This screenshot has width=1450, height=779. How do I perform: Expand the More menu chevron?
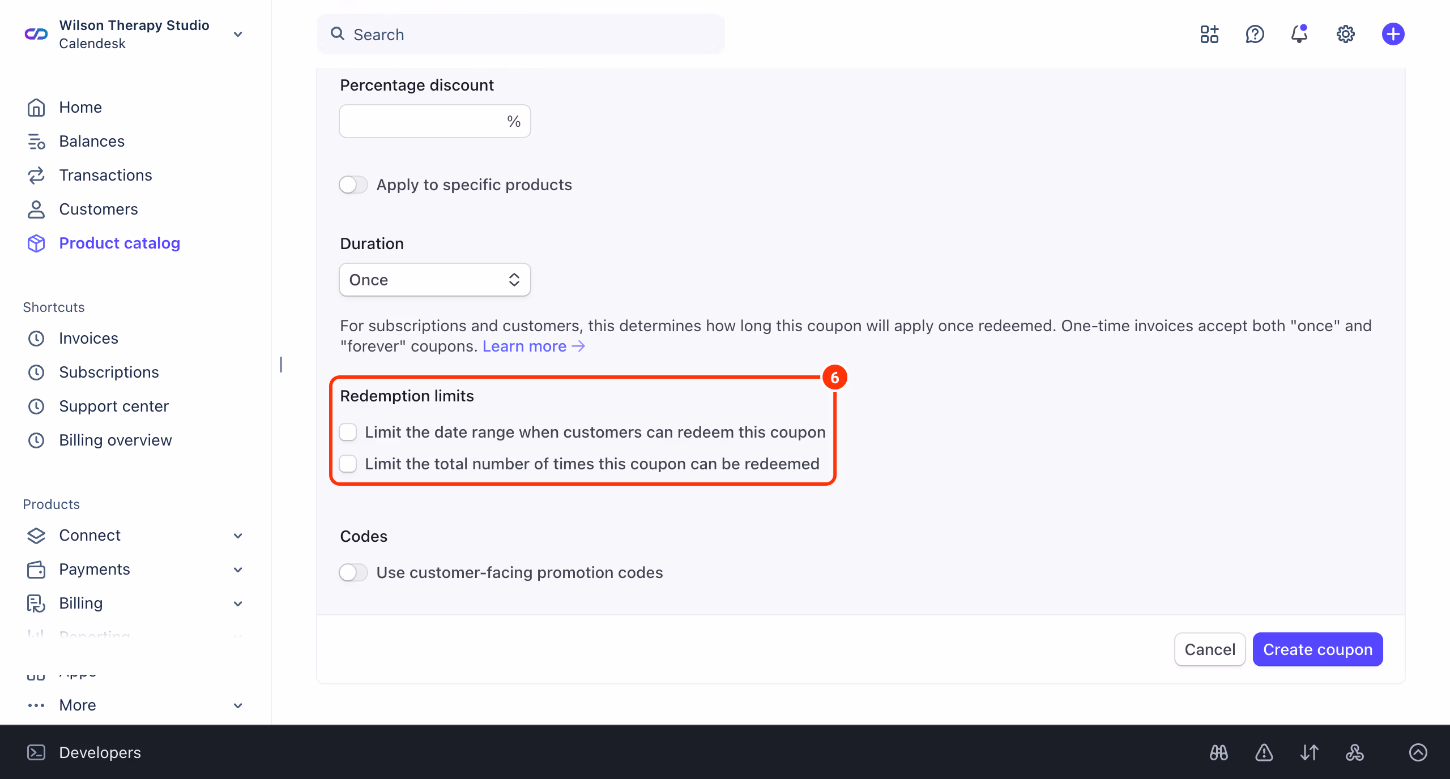click(x=238, y=705)
